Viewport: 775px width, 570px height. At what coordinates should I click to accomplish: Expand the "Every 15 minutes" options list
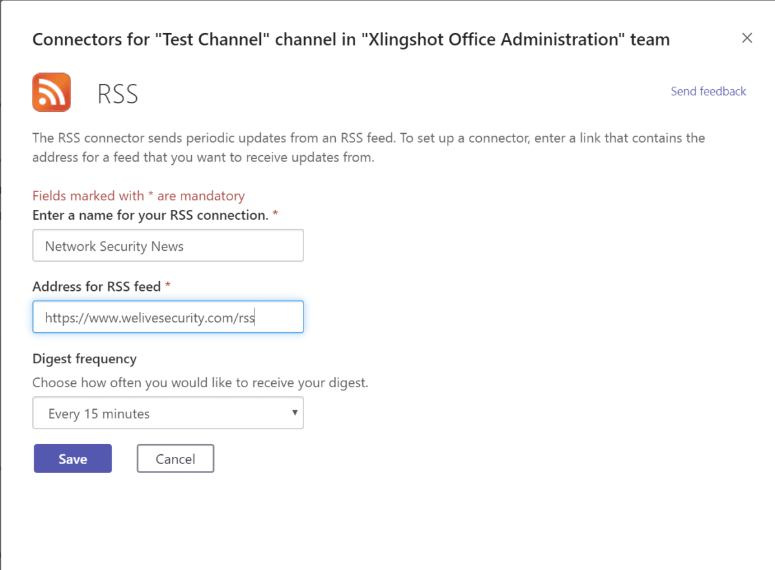click(x=168, y=413)
